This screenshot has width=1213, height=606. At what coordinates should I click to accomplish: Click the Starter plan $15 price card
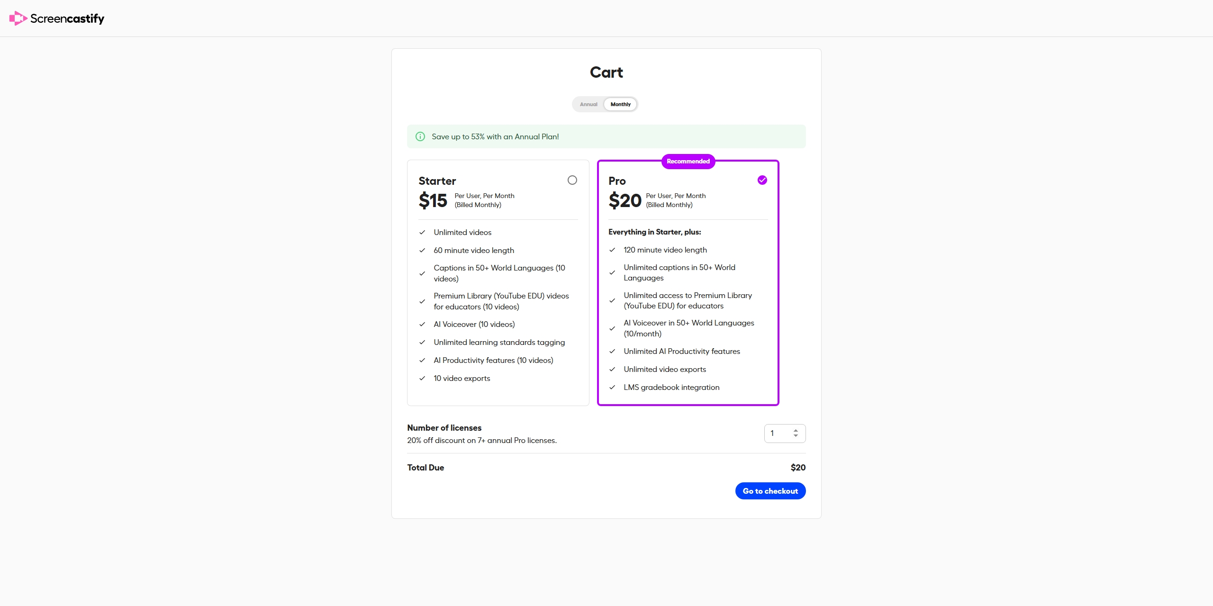498,283
